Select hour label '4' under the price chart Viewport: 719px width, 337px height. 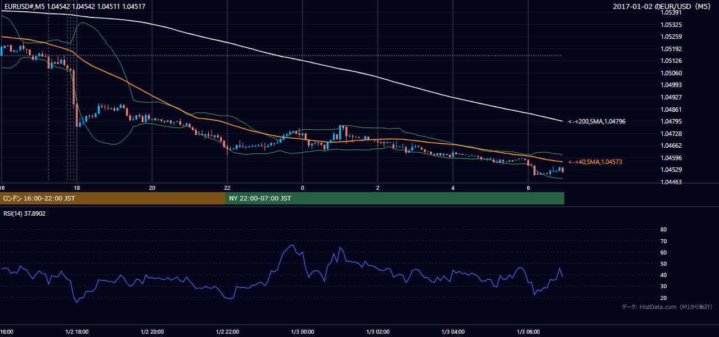point(453,188)
